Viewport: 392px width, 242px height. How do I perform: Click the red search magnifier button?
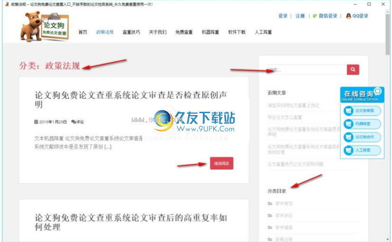(x=353, y=70)
